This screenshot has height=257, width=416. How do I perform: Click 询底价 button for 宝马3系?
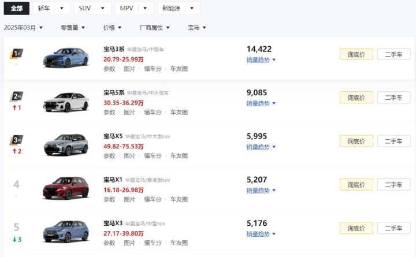pyautogui.click(x=356, y=54)
